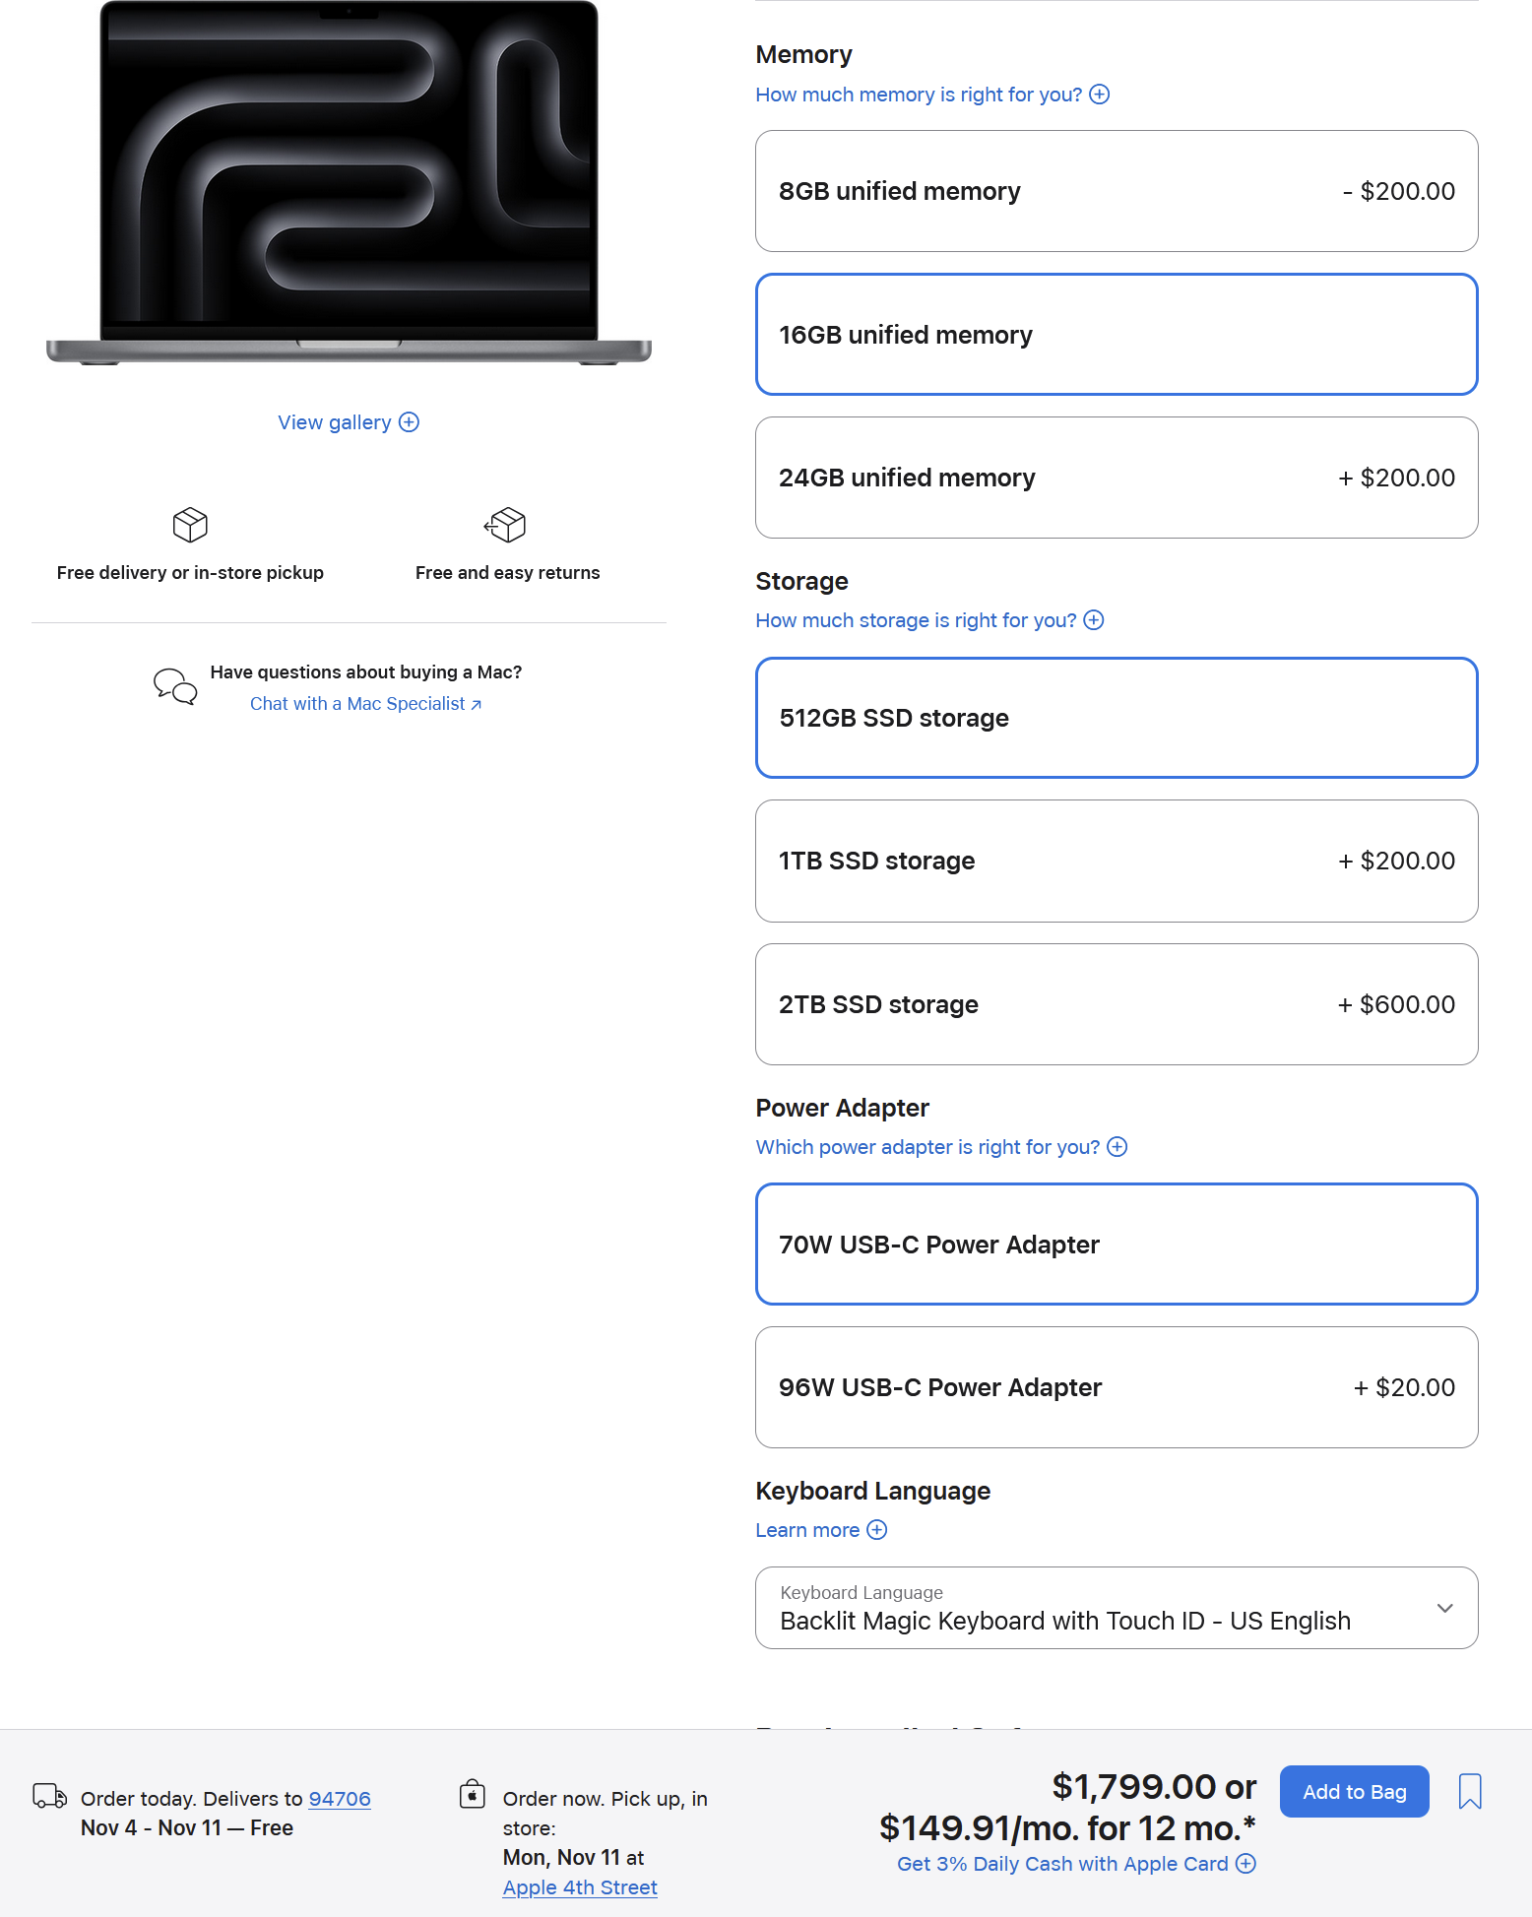Select 24GB unified memory option
1532x1917 pixels.
[1116, 478]
